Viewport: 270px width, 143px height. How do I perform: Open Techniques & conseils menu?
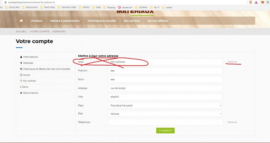pyautogui.click(x=102, y=21)
